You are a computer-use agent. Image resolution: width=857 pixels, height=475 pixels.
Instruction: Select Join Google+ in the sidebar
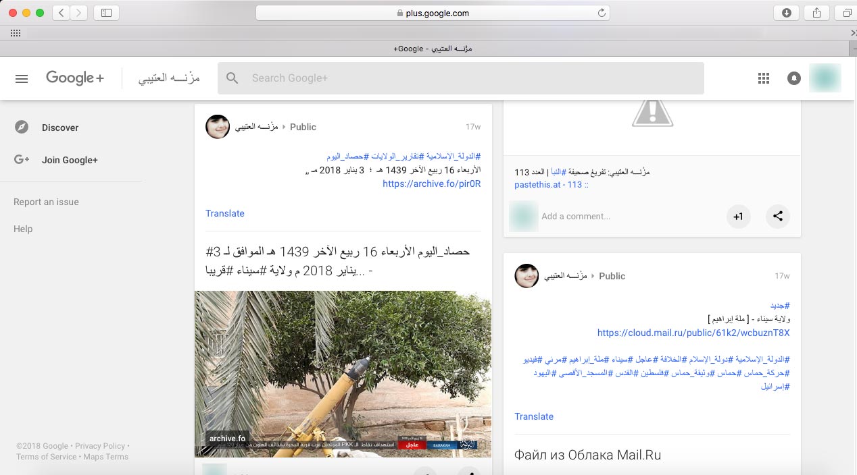pyautogui.click(x=70, y=160)
